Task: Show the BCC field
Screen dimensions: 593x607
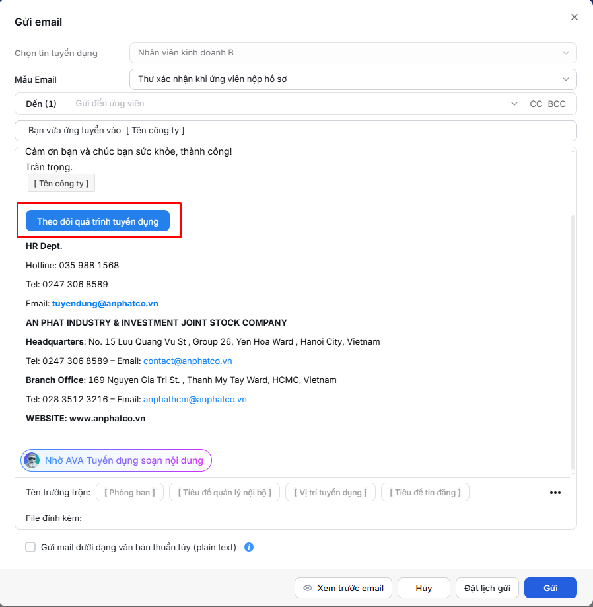Action: coord(557,104)
